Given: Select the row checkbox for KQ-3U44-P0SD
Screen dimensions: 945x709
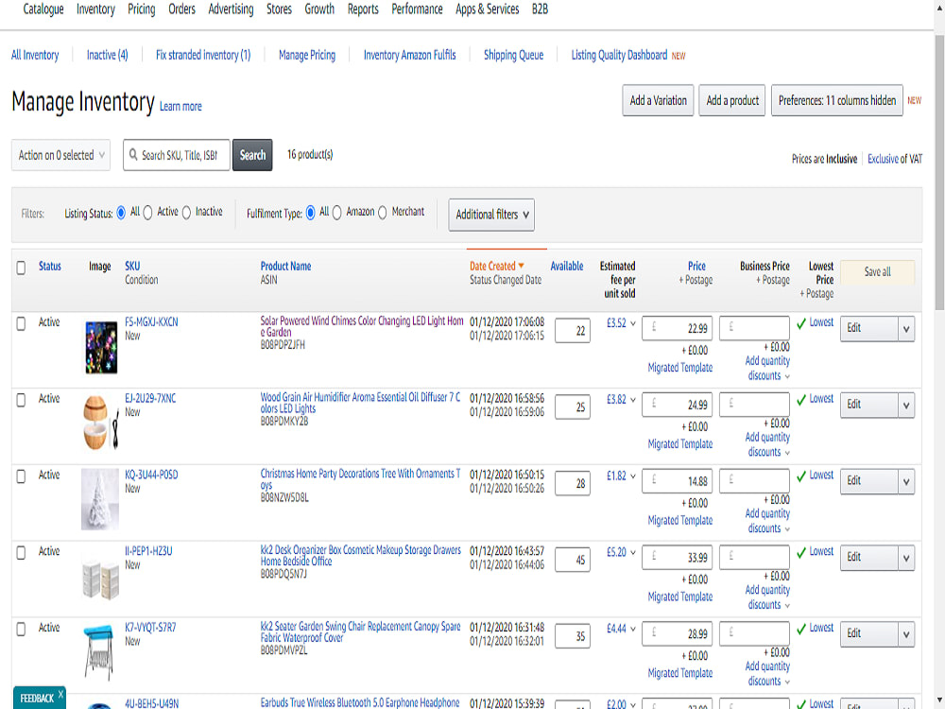Looking at the screenshot, I should coord(21,476).
